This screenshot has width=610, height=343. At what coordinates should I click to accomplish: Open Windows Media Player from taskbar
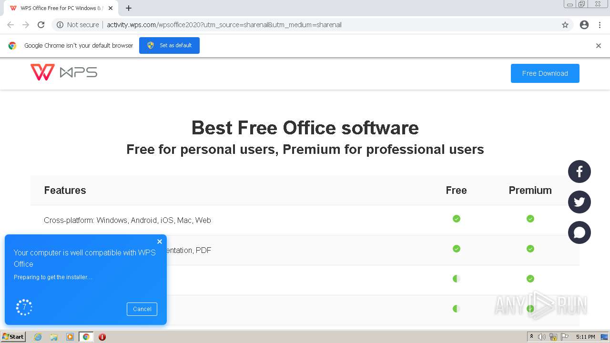click(70, 337)
